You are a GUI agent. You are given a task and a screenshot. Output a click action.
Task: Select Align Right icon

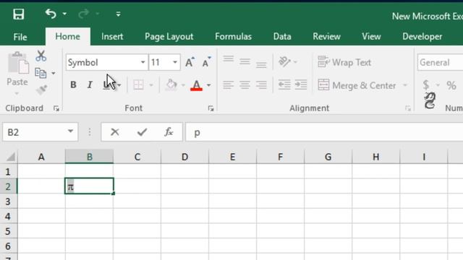point(261,85)
